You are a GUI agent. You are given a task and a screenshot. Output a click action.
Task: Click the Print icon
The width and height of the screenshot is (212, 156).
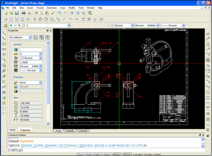click(x=24, y=13)
